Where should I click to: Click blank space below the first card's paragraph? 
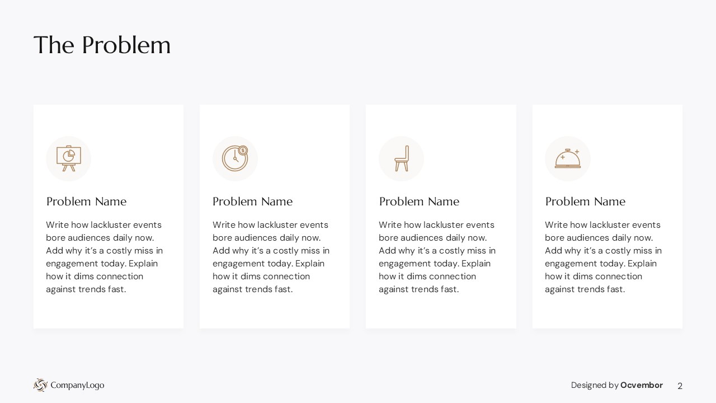point(108,311)
